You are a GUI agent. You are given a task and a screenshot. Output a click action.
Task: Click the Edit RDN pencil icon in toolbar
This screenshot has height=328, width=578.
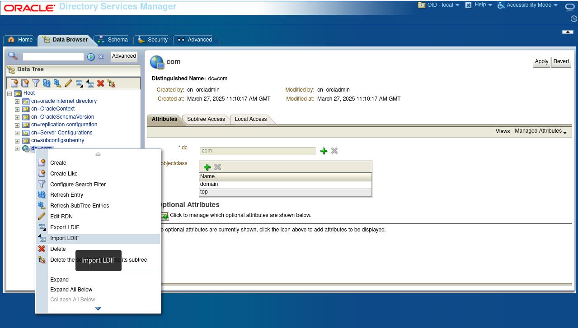click(x=68, y=83)
